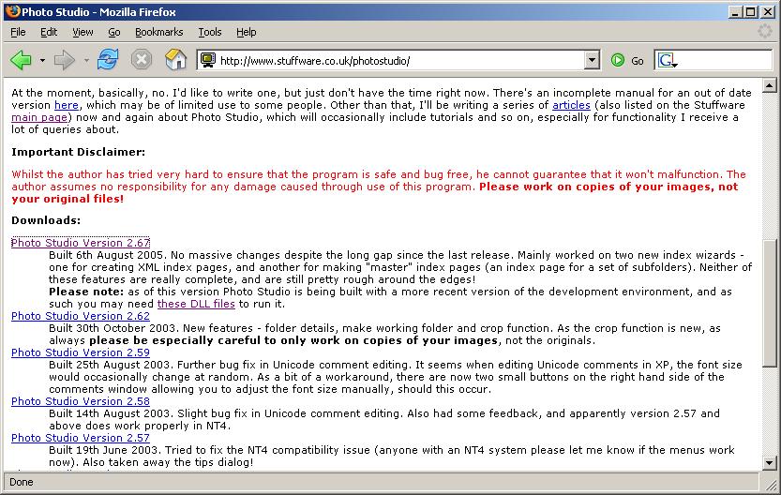
Task: Download Photo Studio Version 2.58
Action: point(81,401)
